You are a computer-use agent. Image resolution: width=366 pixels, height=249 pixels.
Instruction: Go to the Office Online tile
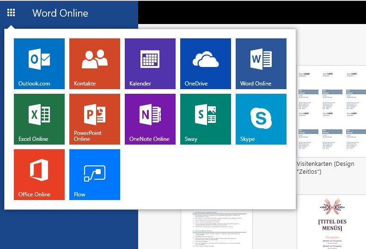39,175
